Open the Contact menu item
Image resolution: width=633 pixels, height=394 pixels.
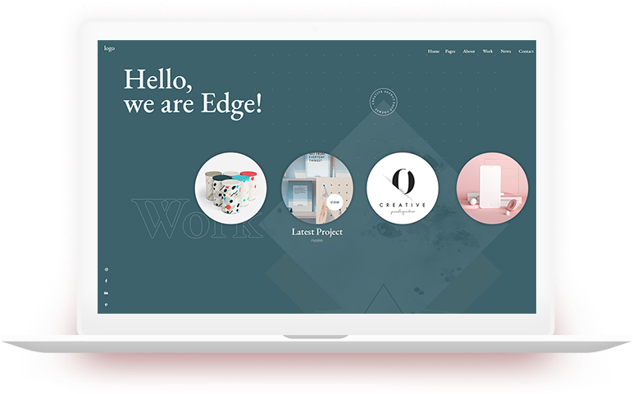pyautogui.click(x=526, y=52)
